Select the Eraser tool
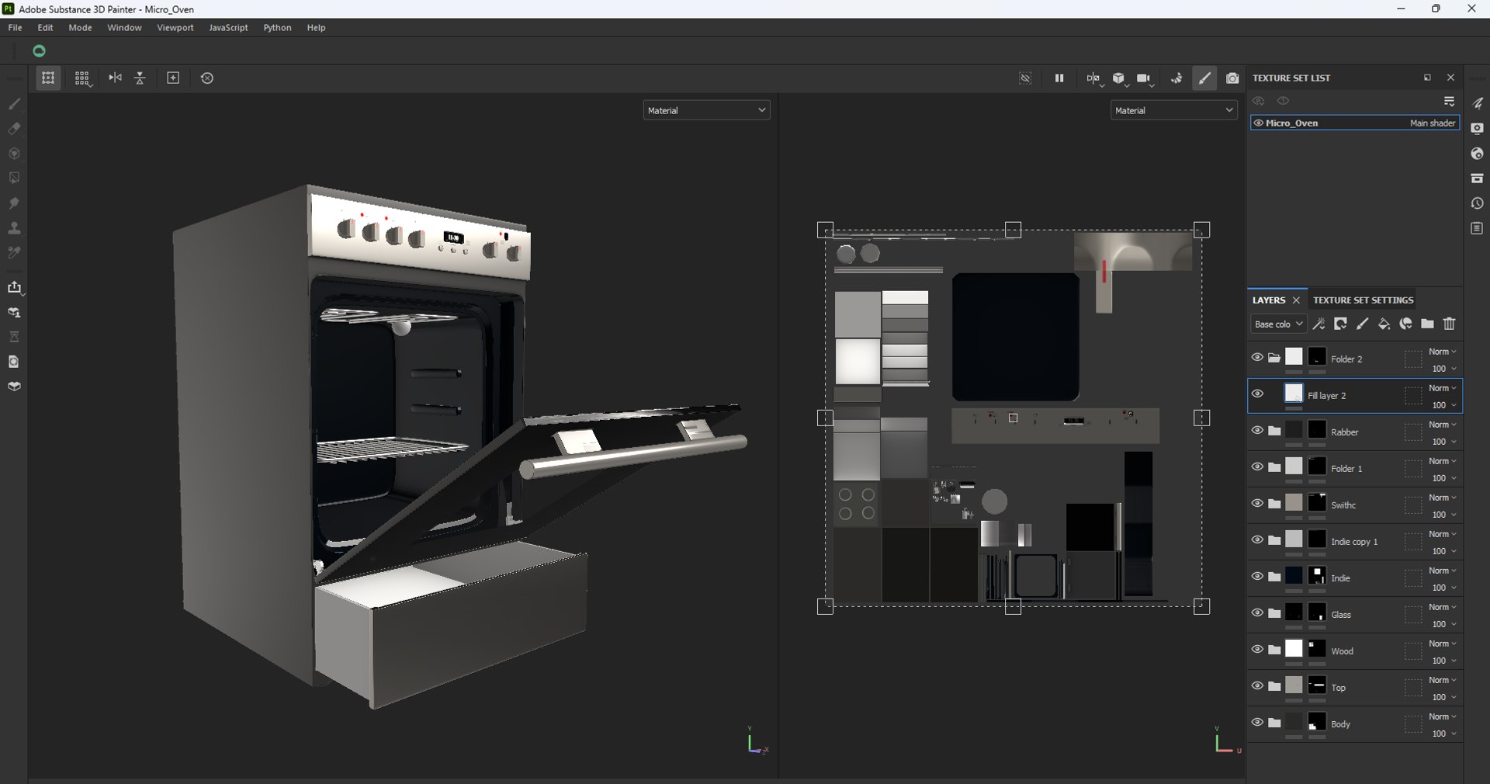1490x784 pixels. click(14, 128)
